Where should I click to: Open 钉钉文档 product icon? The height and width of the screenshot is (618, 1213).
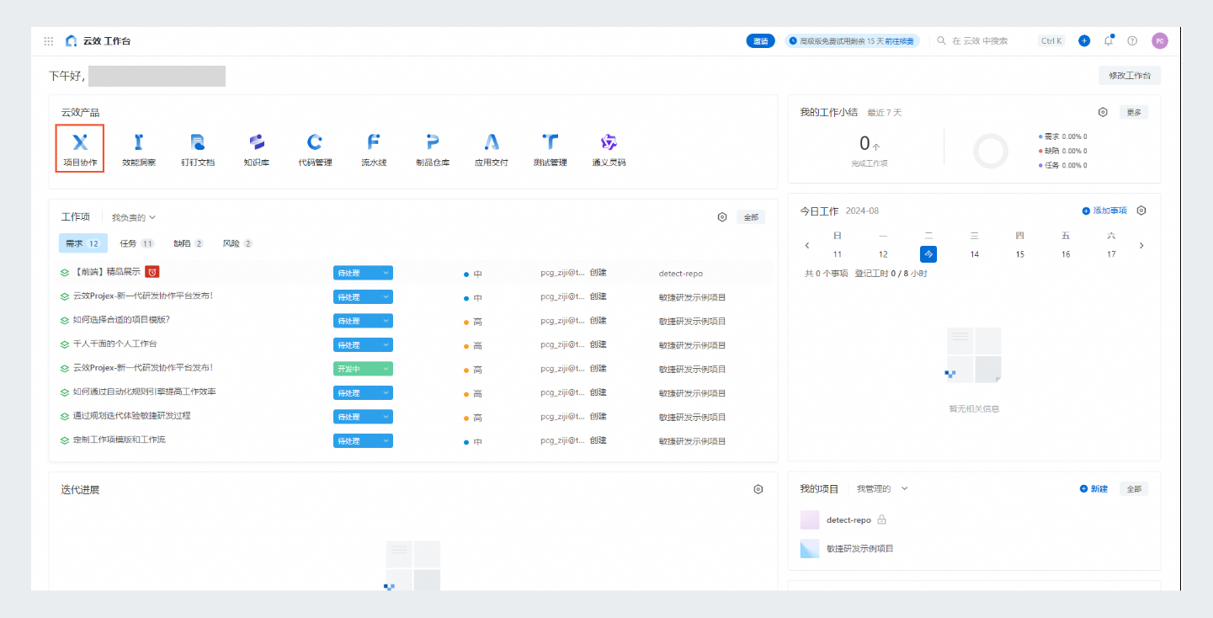[x=198, y=150]
